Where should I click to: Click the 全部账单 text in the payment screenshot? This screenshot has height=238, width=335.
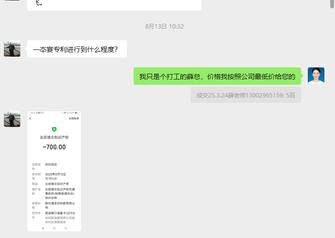point(74,118)
